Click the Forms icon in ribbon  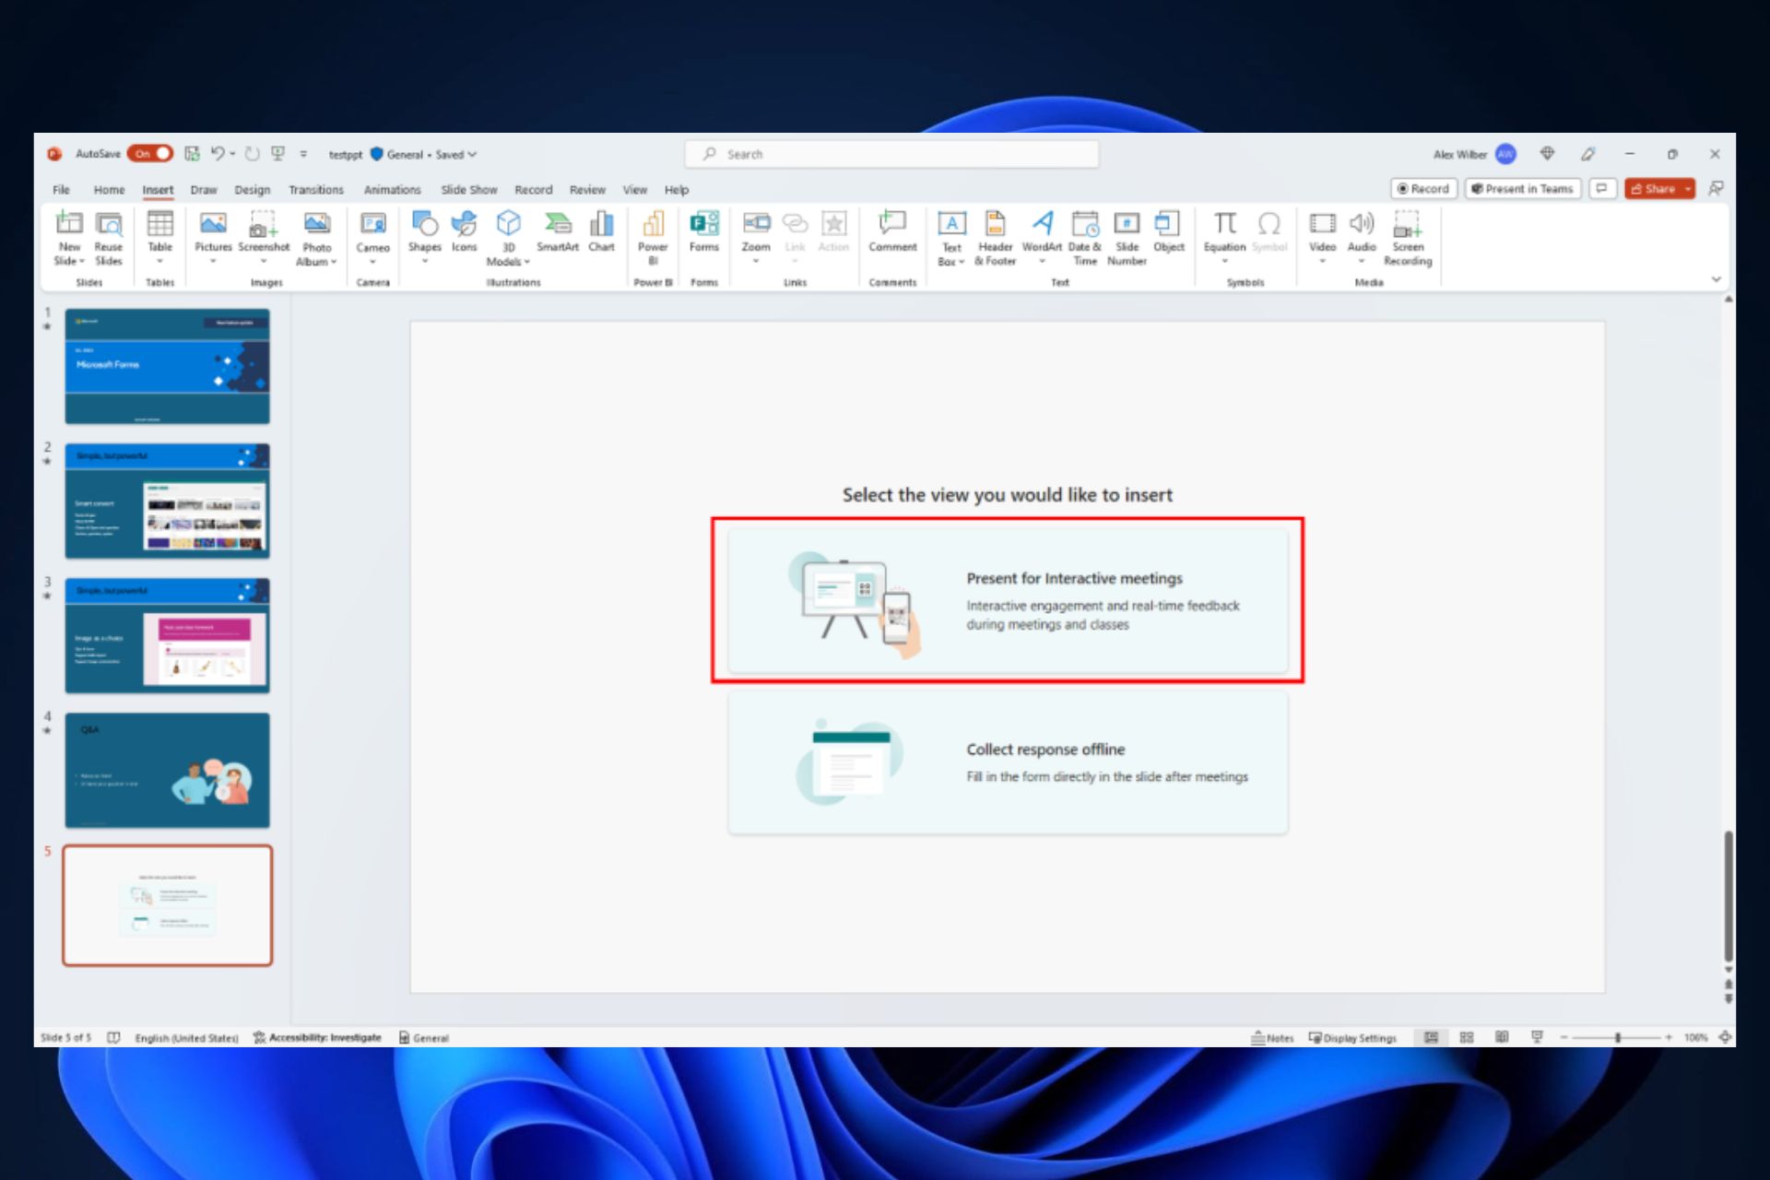703,225
